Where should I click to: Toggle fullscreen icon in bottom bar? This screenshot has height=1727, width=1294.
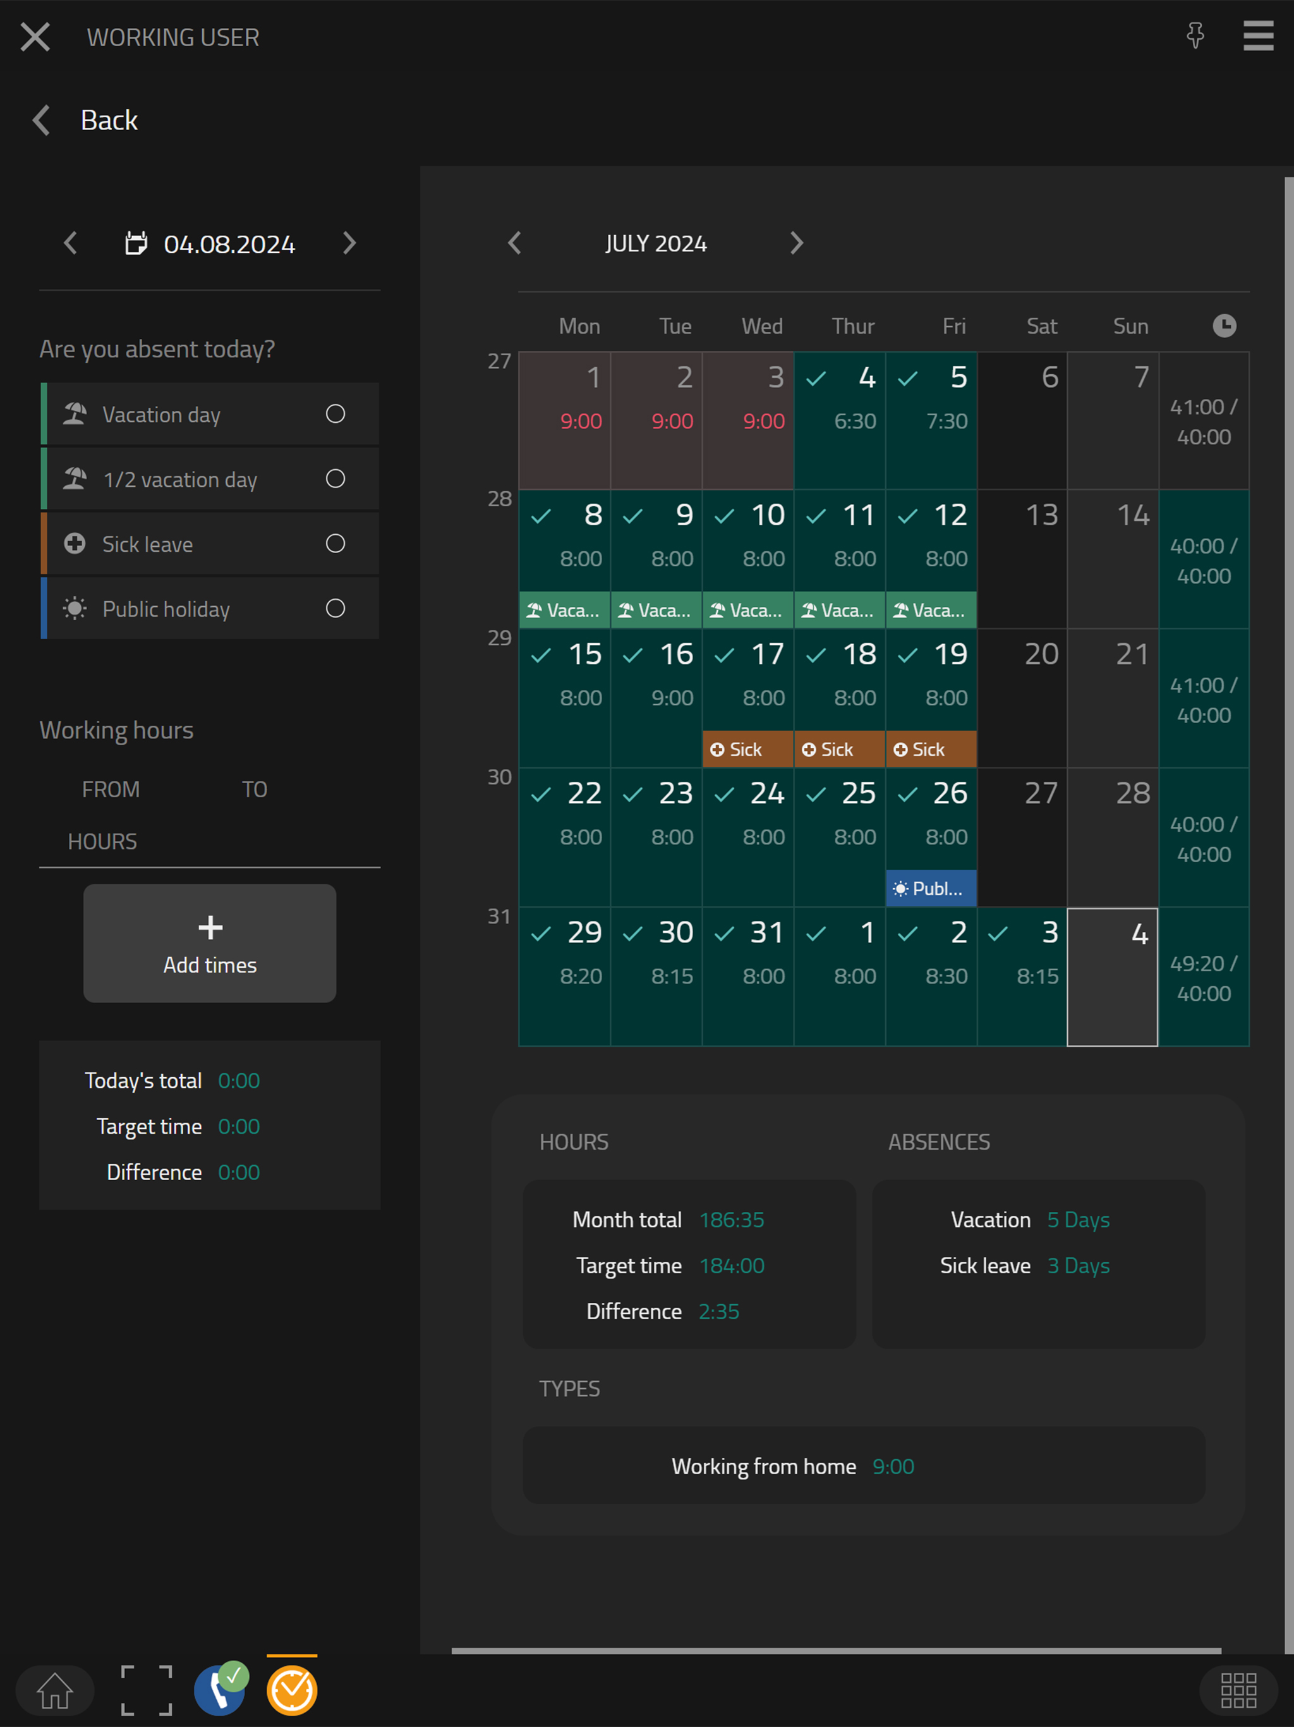(146, 1691)
